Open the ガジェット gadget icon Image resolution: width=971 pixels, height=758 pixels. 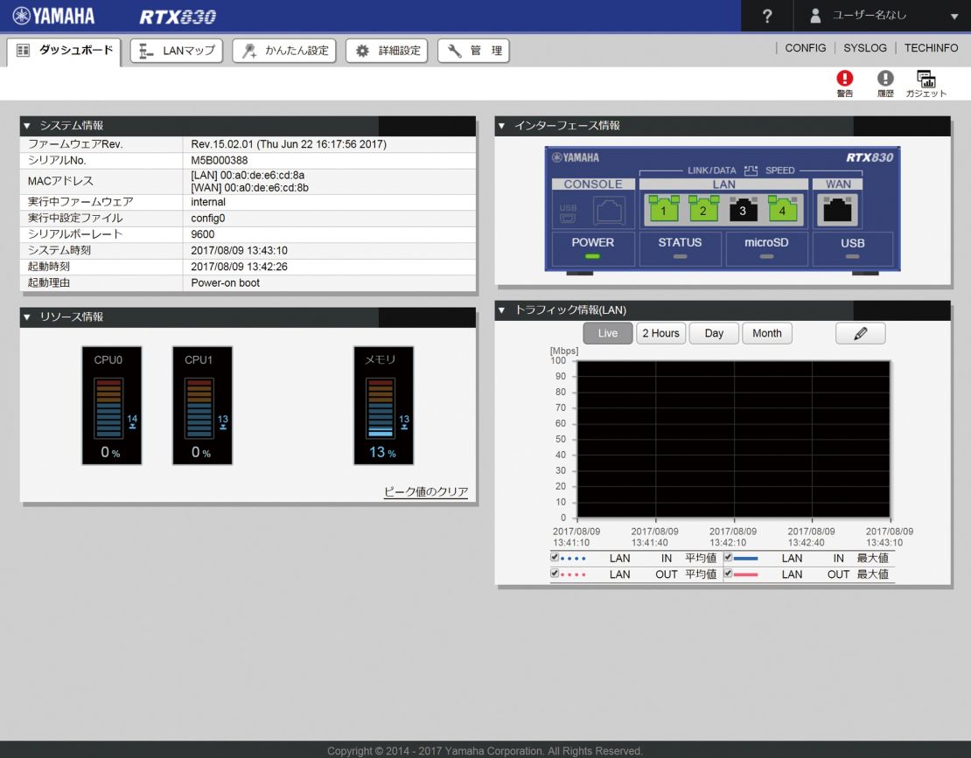point(925,79)
